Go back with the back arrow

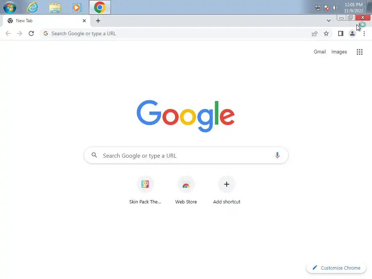pyautogui.click(x=8, y=33)
